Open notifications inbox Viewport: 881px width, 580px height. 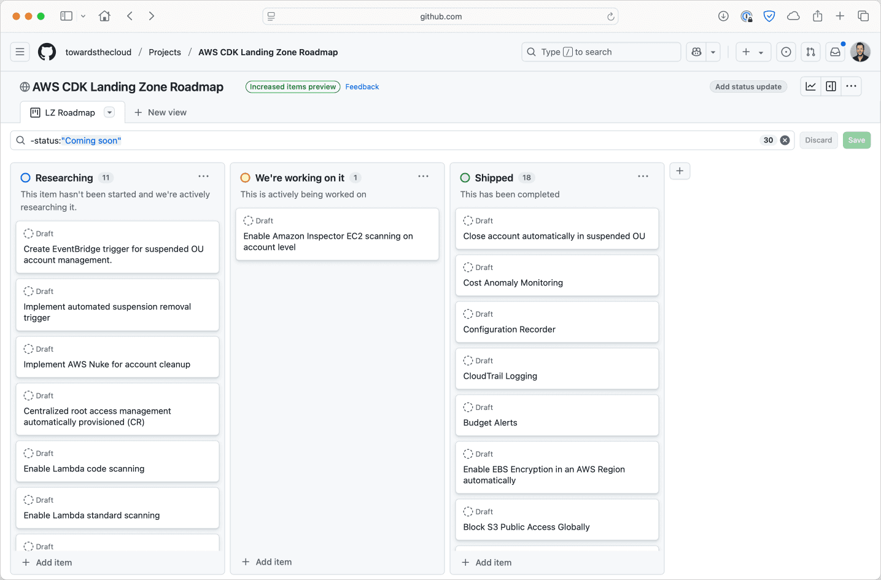point(835,52)
